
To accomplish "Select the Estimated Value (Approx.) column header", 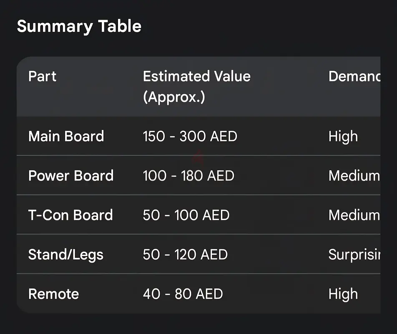I will [196, 87].
